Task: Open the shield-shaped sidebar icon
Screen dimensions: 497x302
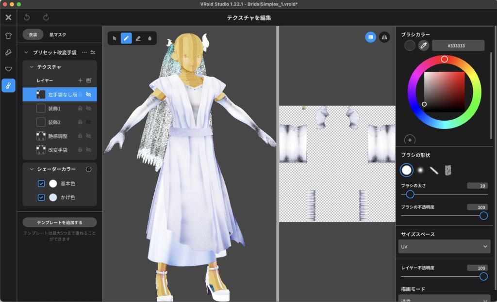Action: (9, 69)
